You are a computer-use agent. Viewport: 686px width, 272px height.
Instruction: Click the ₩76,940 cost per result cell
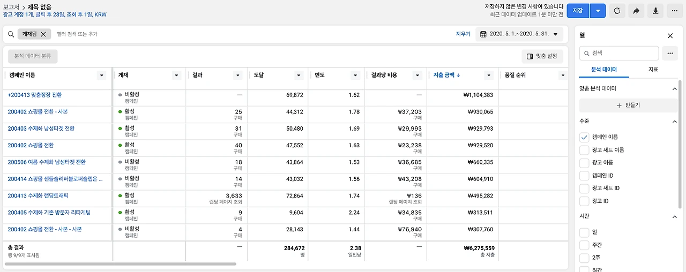pyautogui.click(x=410, y=229)
